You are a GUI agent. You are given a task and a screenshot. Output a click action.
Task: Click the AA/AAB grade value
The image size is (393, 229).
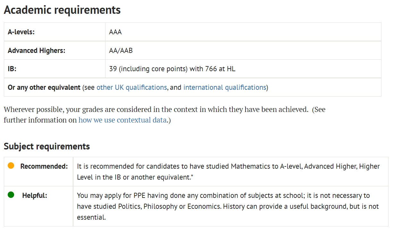[x=121, y=51]
